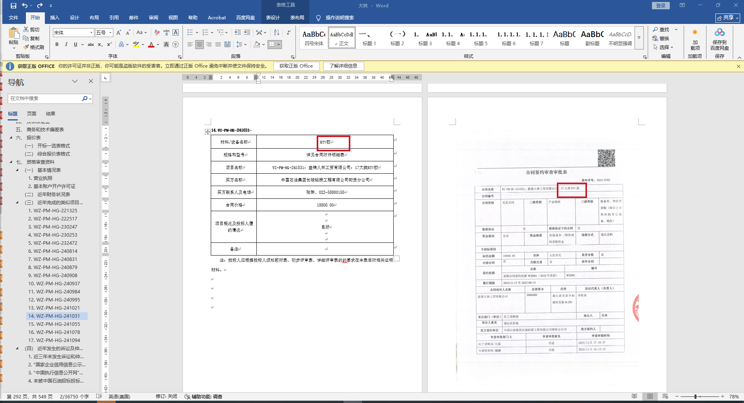Open the 表布局 table layout tab
This screenshot has width=744, height=403.
tap(297, 18)
